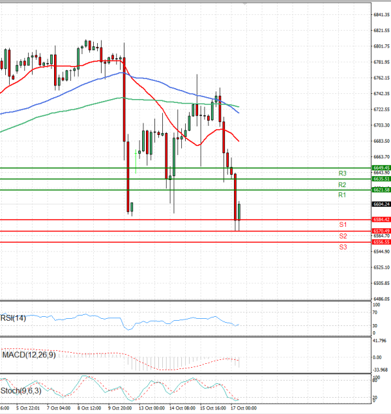Click the S2 support label

342,236
